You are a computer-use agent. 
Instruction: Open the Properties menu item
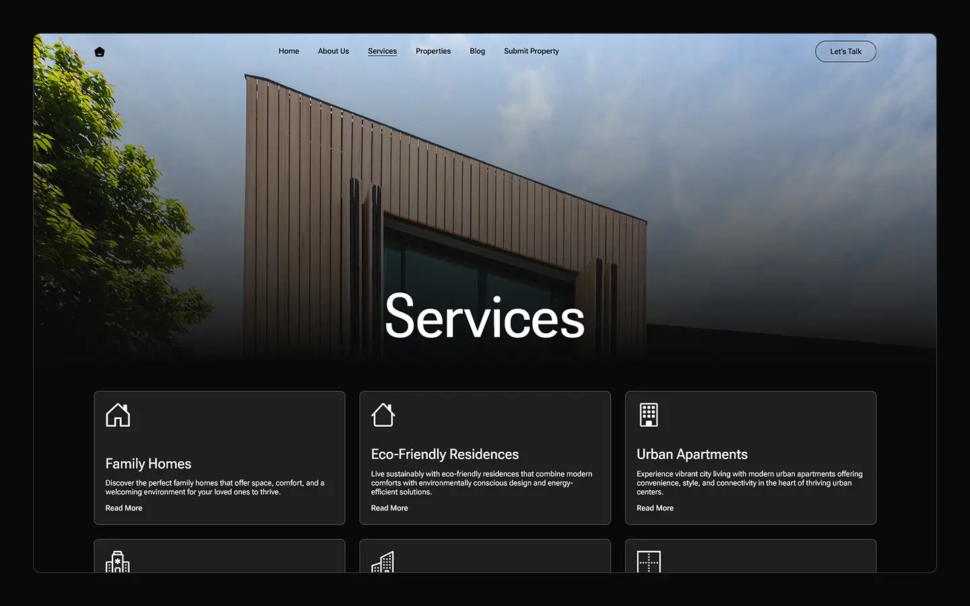433,51
